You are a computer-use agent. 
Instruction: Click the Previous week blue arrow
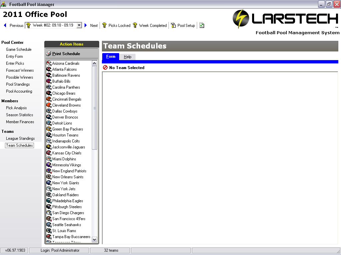pos(5,26)
